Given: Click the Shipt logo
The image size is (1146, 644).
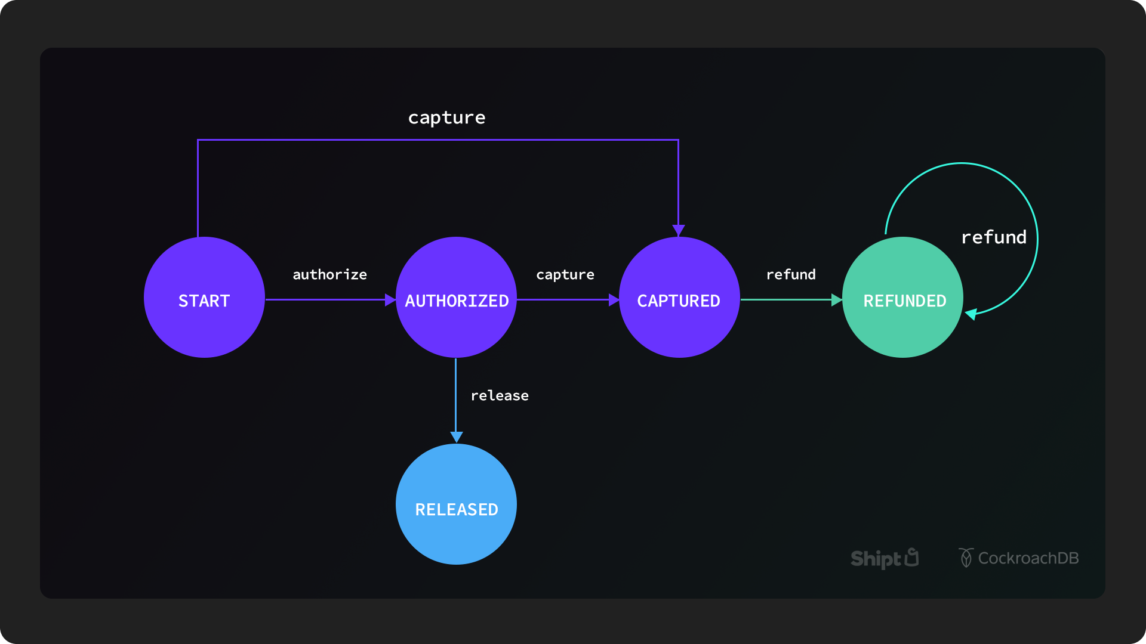Looking at the screenshot, I should pyautogui.click(x=884, y=559).
